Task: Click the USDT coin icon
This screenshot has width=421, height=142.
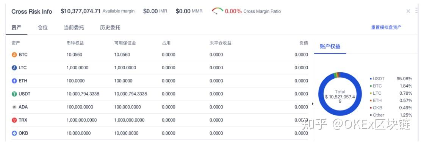Action: (x=14, y=94)
